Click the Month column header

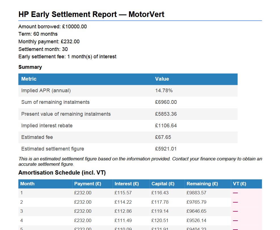[x=28, y=184]
